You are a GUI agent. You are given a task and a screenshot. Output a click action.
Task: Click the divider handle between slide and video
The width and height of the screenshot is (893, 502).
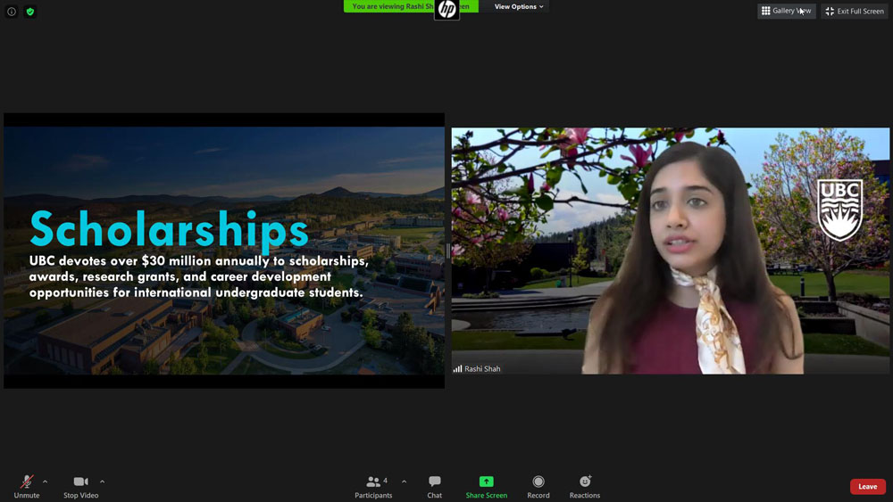pos(448,251)
